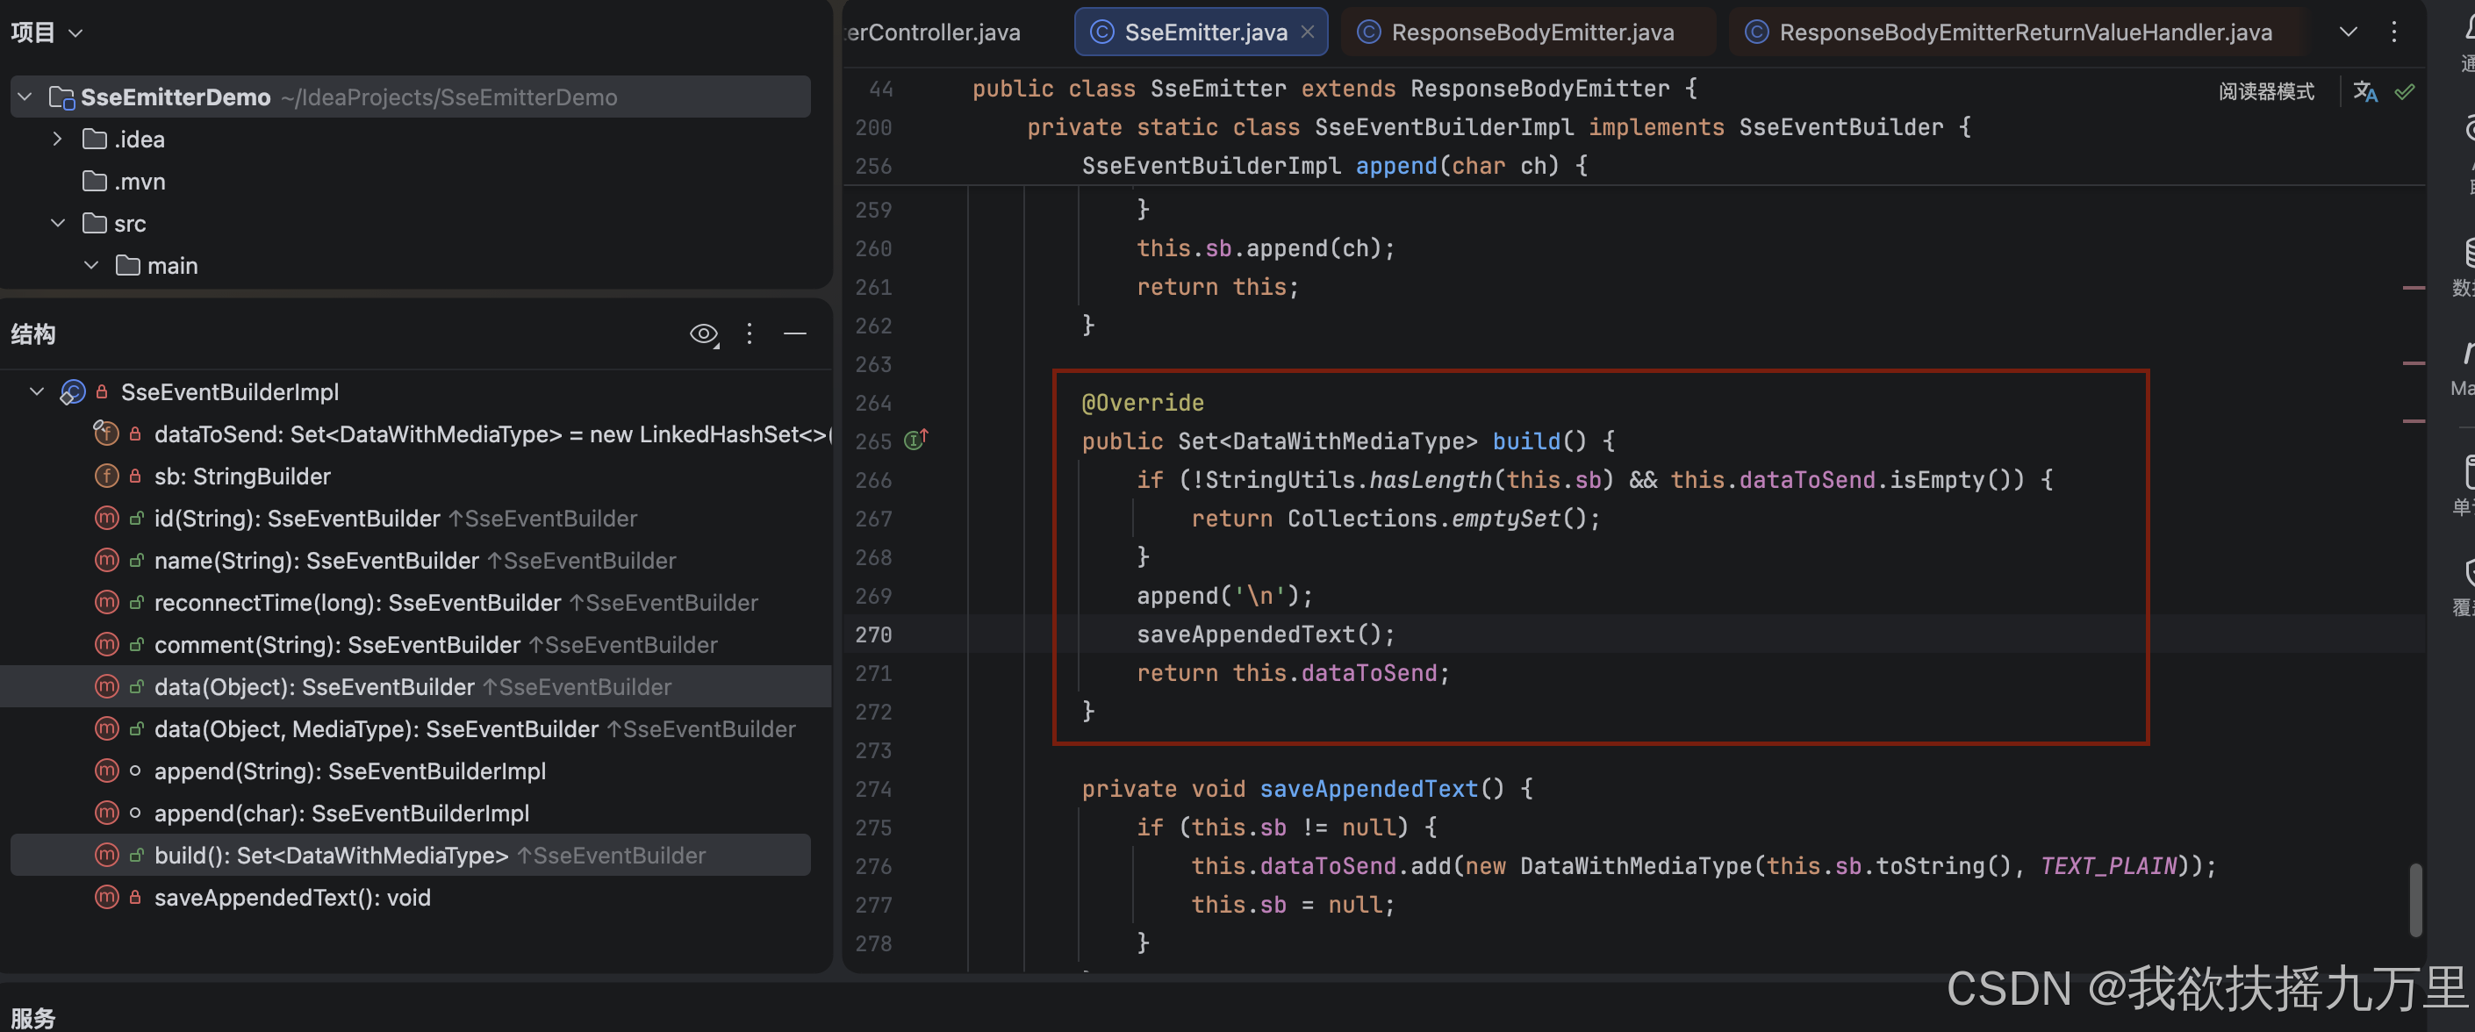Screen dimensions: 2475x1032
Task: Show the hidden editor tabs dropdown
Action: (2347, 32)
